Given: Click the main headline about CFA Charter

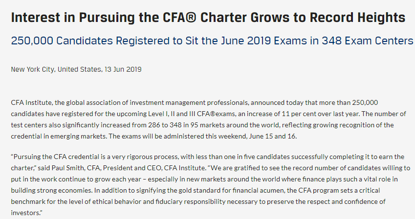Looking at the screenshot, I should pos(208,18).
